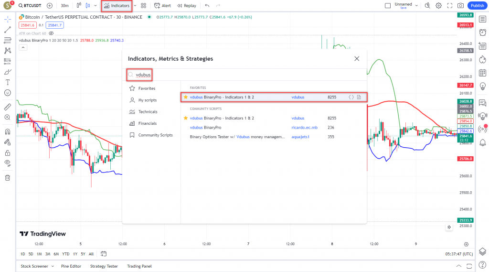489x272 pixels.
Task: Open the object tree layers icon
Action: click(x=482, y=251)
